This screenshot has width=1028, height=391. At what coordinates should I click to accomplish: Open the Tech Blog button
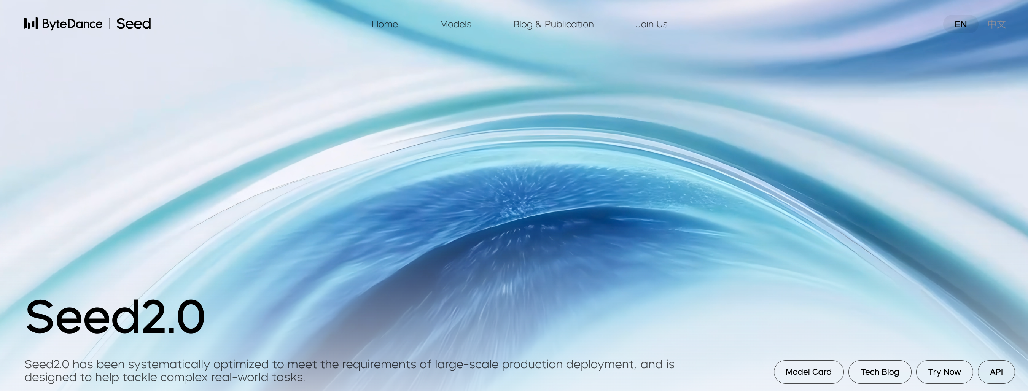[879, 372]
